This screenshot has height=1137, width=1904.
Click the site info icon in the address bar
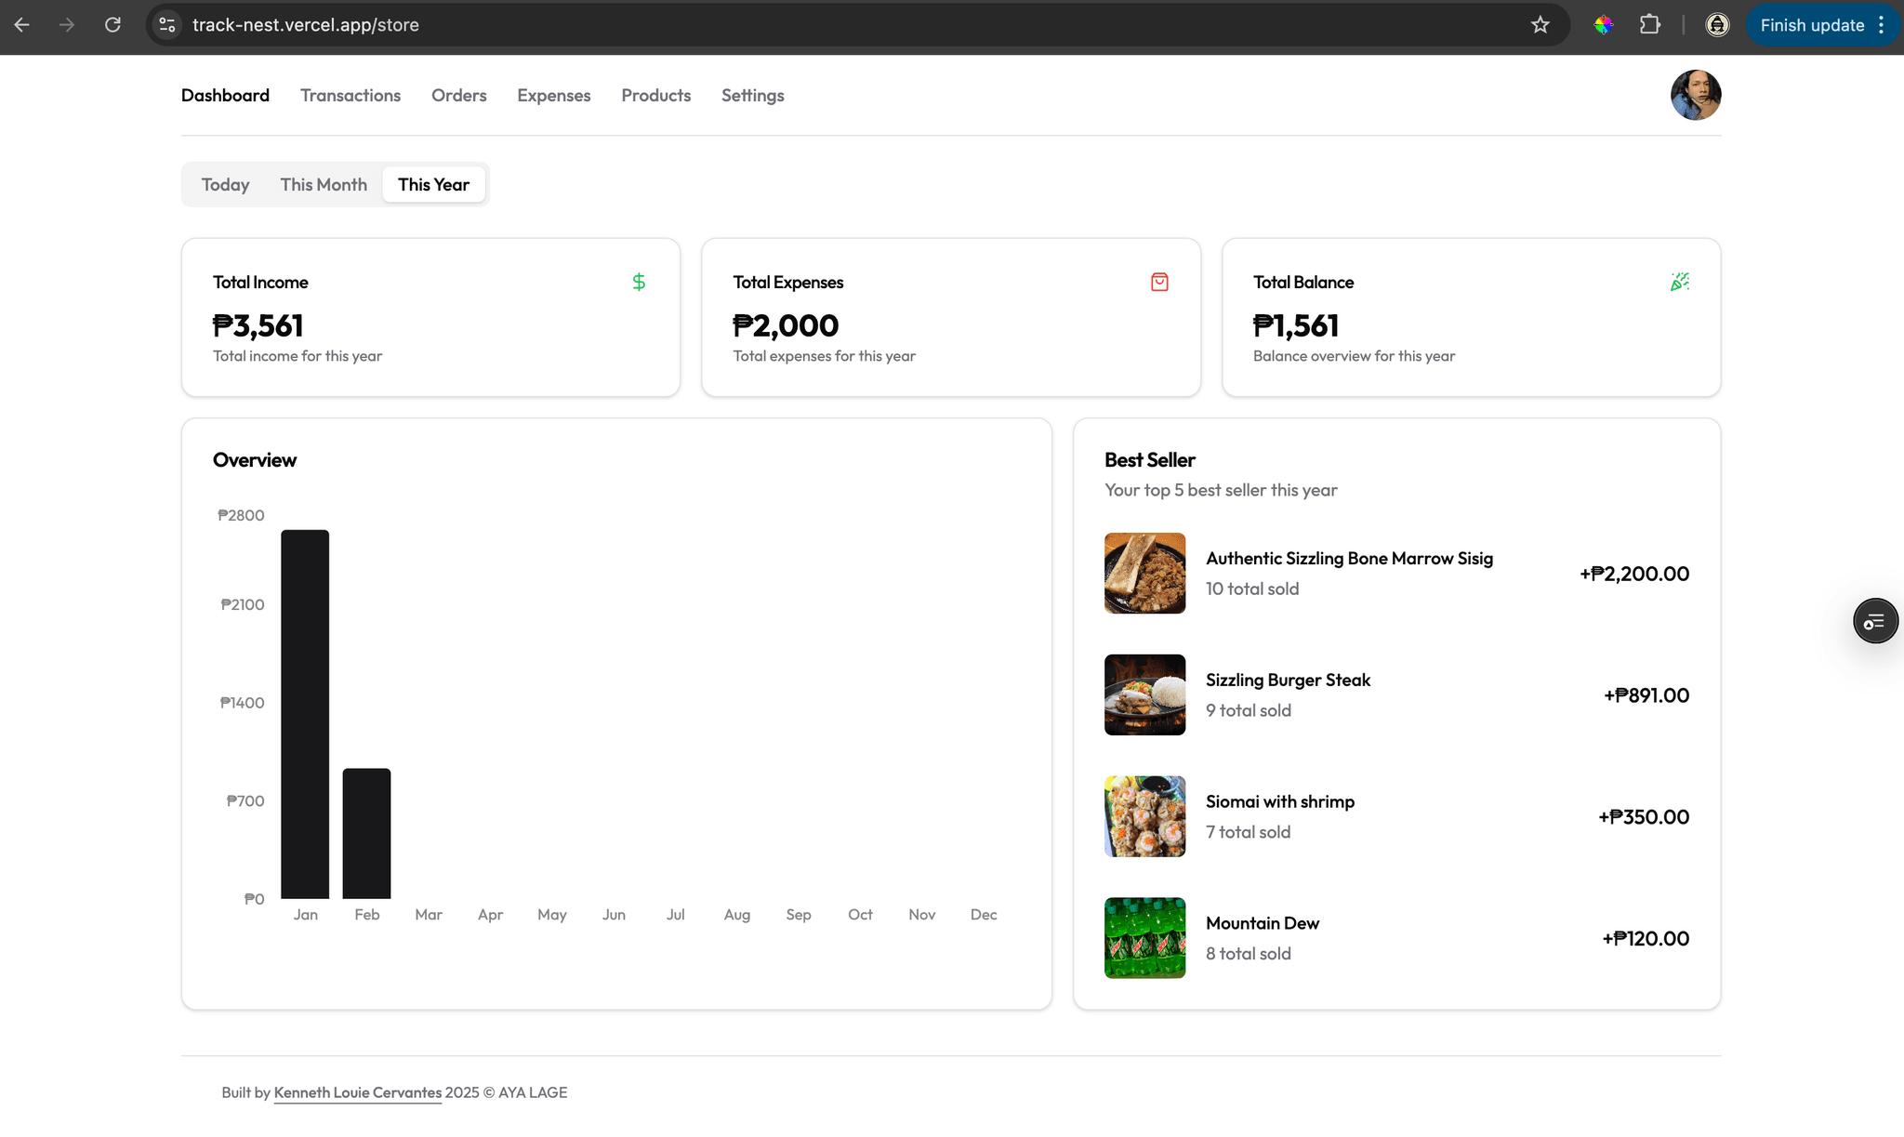[167, 25]
